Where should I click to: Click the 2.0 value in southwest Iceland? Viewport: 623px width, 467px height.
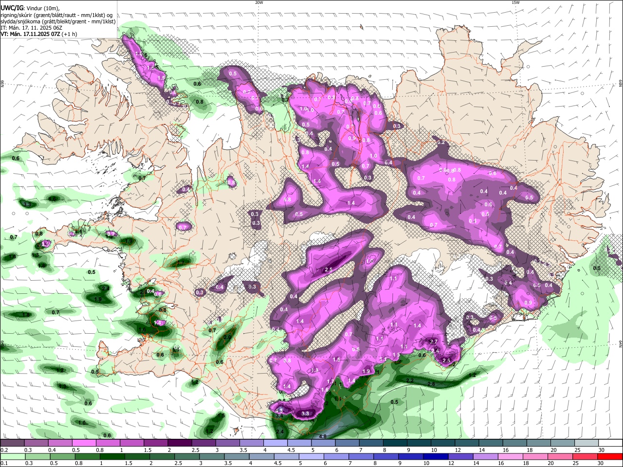click(227, 337)
